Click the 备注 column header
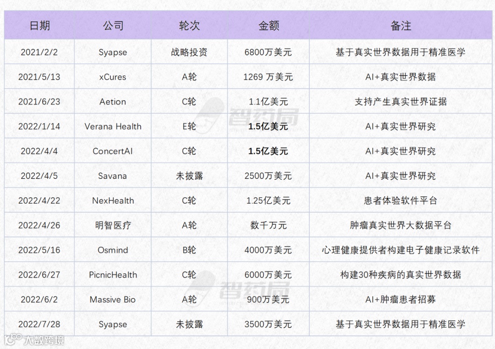The height and width of the screenshot is (349, 495). [x=401, y=26]
